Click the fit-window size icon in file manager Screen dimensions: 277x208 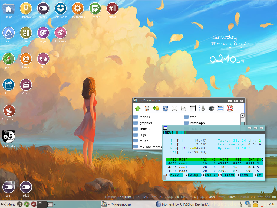[184, 108]
